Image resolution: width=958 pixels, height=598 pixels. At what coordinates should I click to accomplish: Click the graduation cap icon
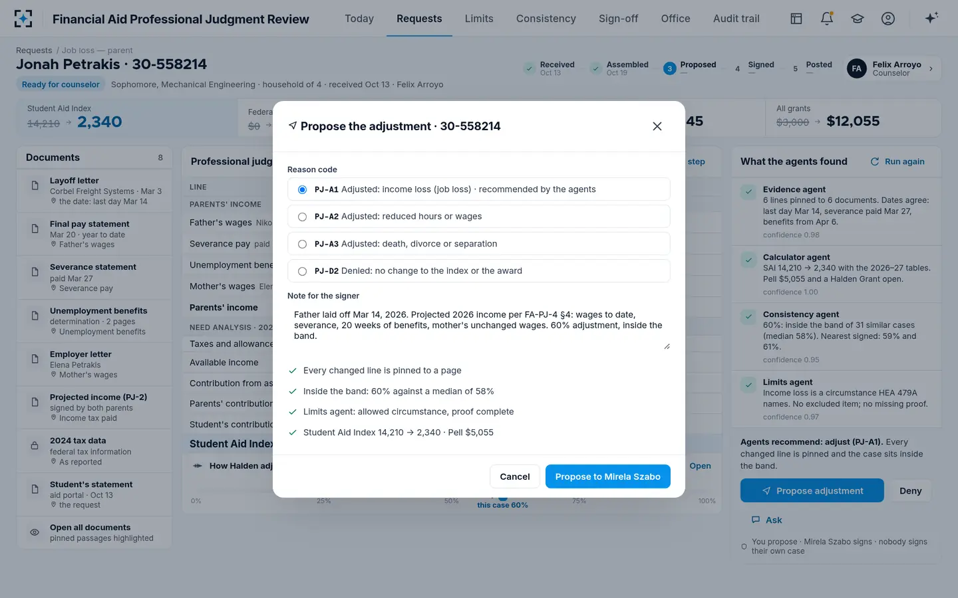tap(858, 19)
